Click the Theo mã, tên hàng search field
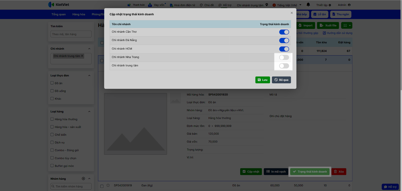Viewport: 402px width, 191px height. point(71,34)
